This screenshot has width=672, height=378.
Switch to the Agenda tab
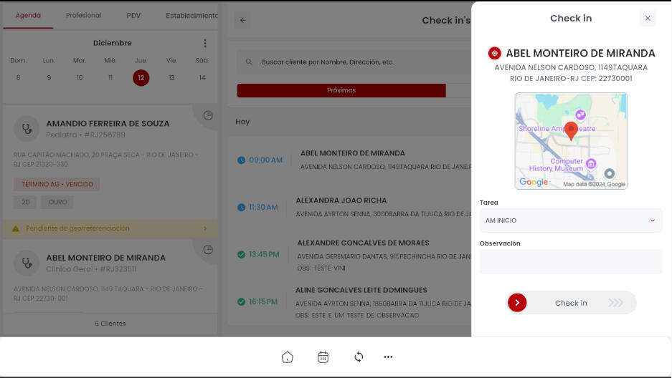click(28, 16)
